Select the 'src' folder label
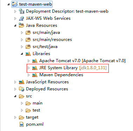 pyautogui.click(x=29, y=96)
